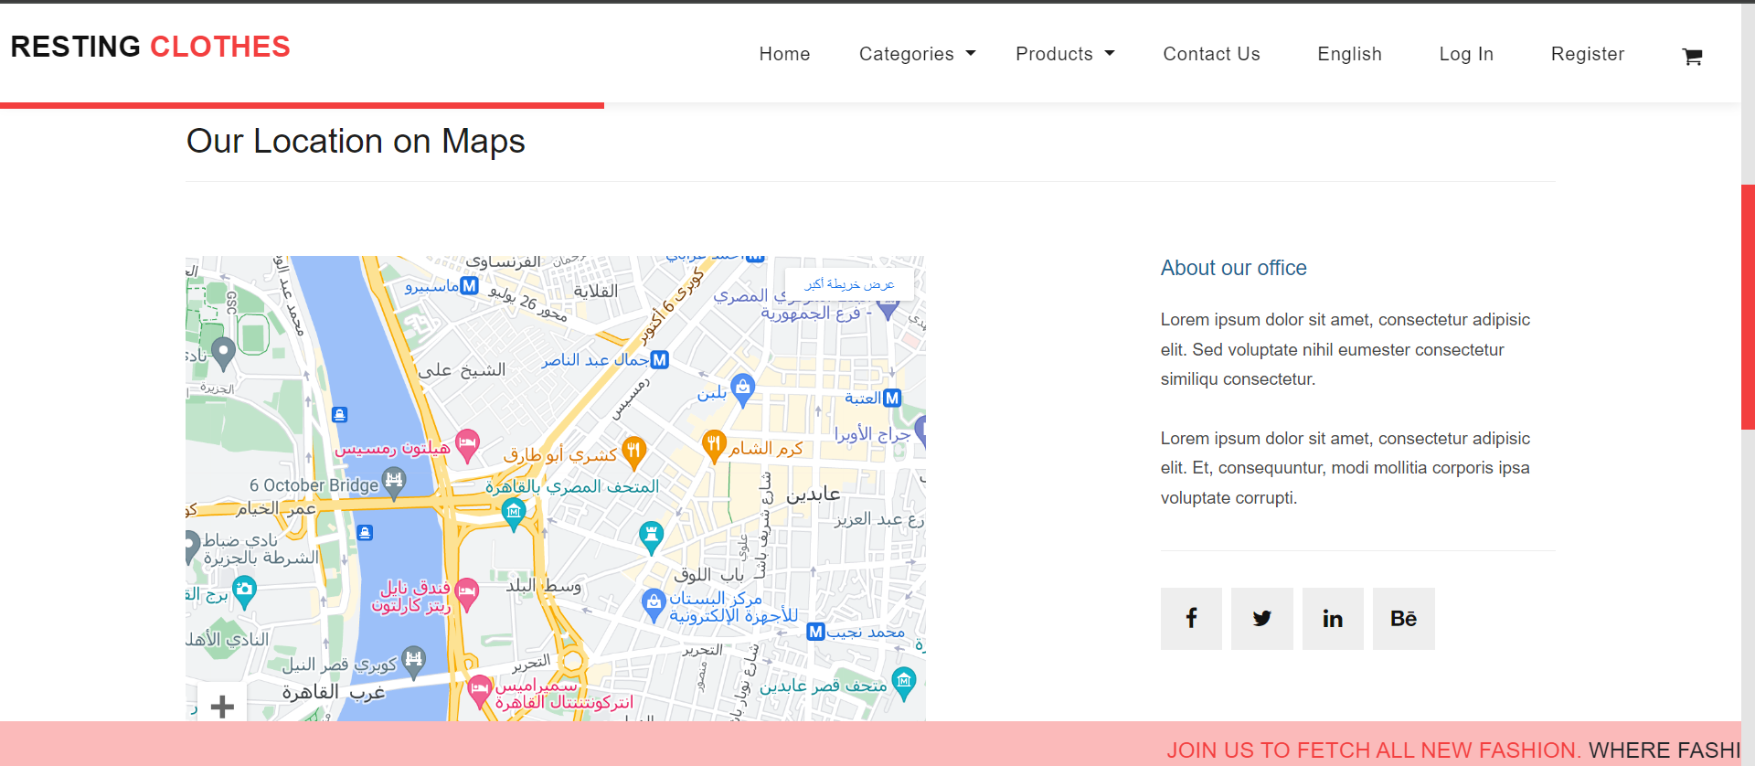1755x766 pixels.
Task: Open the Contact Us page
Action: point(1211,54)
